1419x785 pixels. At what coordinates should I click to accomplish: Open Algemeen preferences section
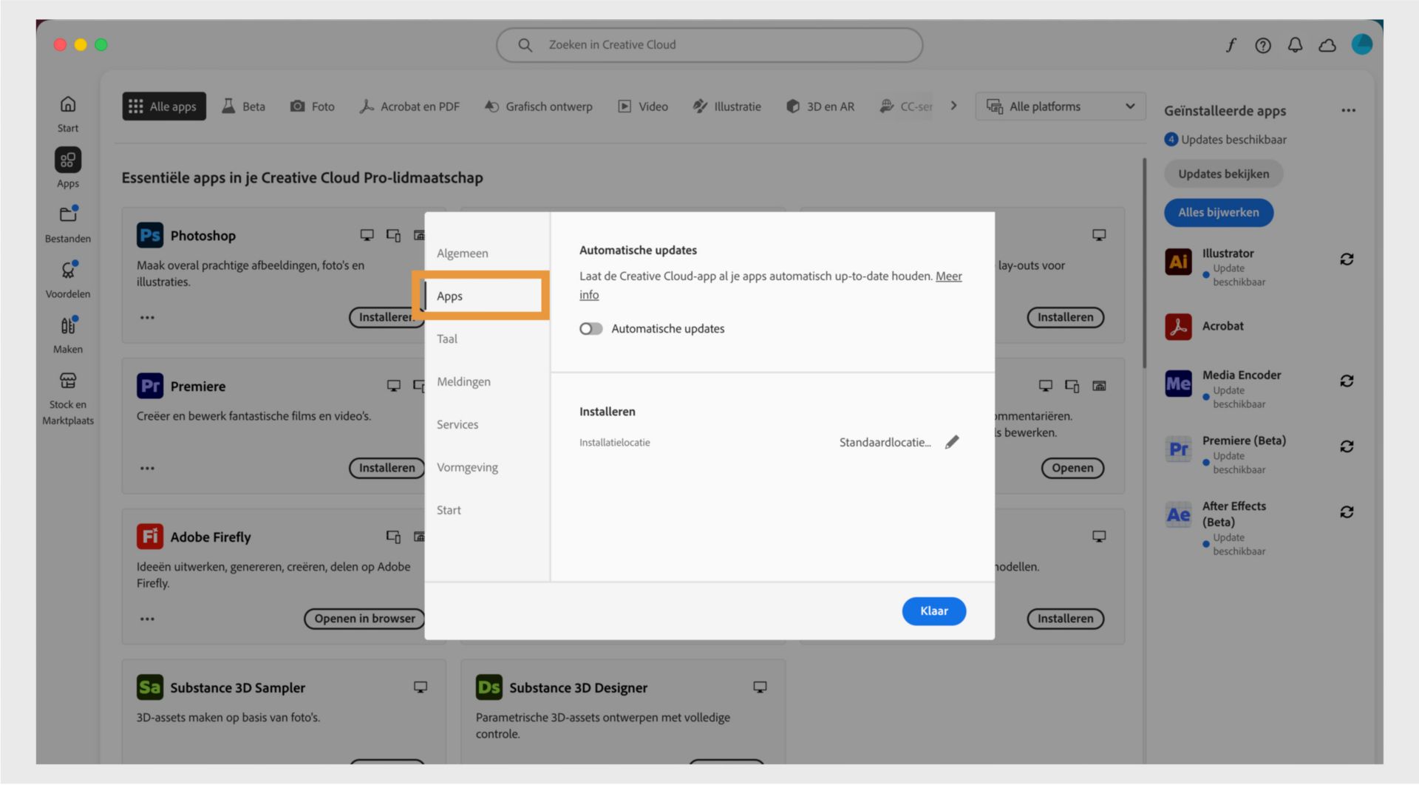pos(463,254)
